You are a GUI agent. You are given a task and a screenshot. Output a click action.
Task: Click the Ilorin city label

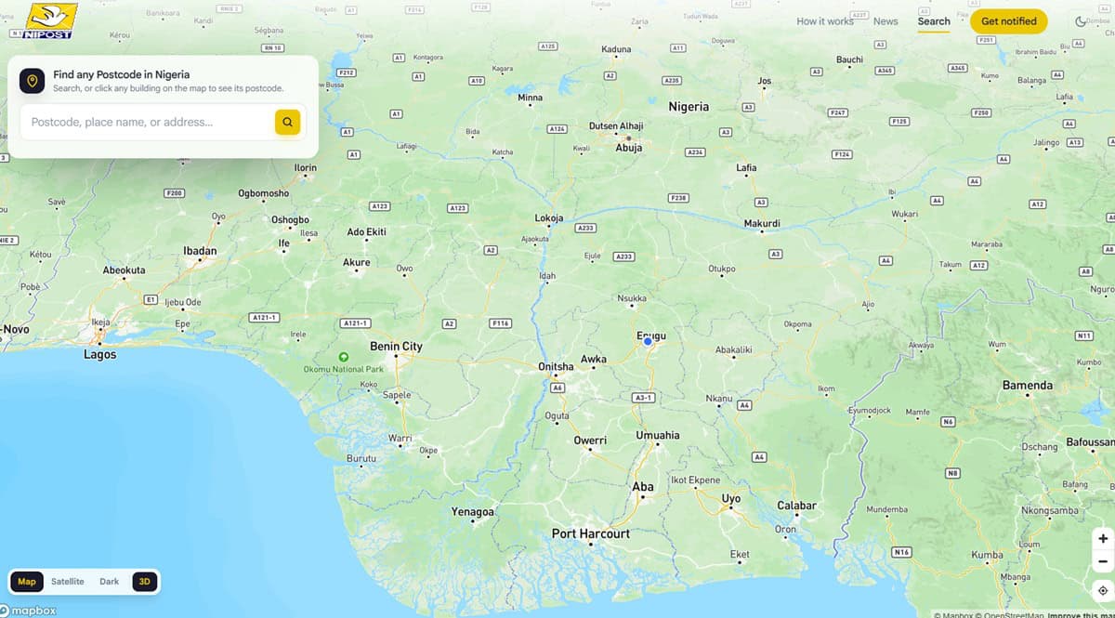click(x=305, y=168)
